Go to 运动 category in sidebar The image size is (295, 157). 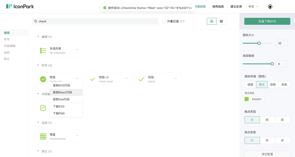(7, 52)
